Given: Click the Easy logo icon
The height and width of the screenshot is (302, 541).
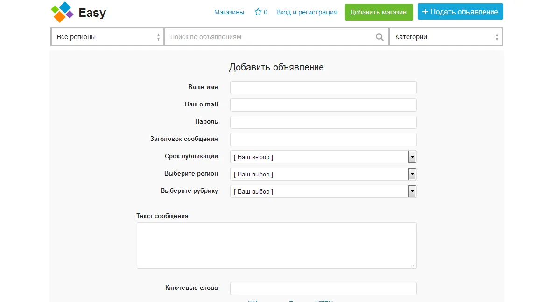Looking at the screenshot, I should coord(62,12).
